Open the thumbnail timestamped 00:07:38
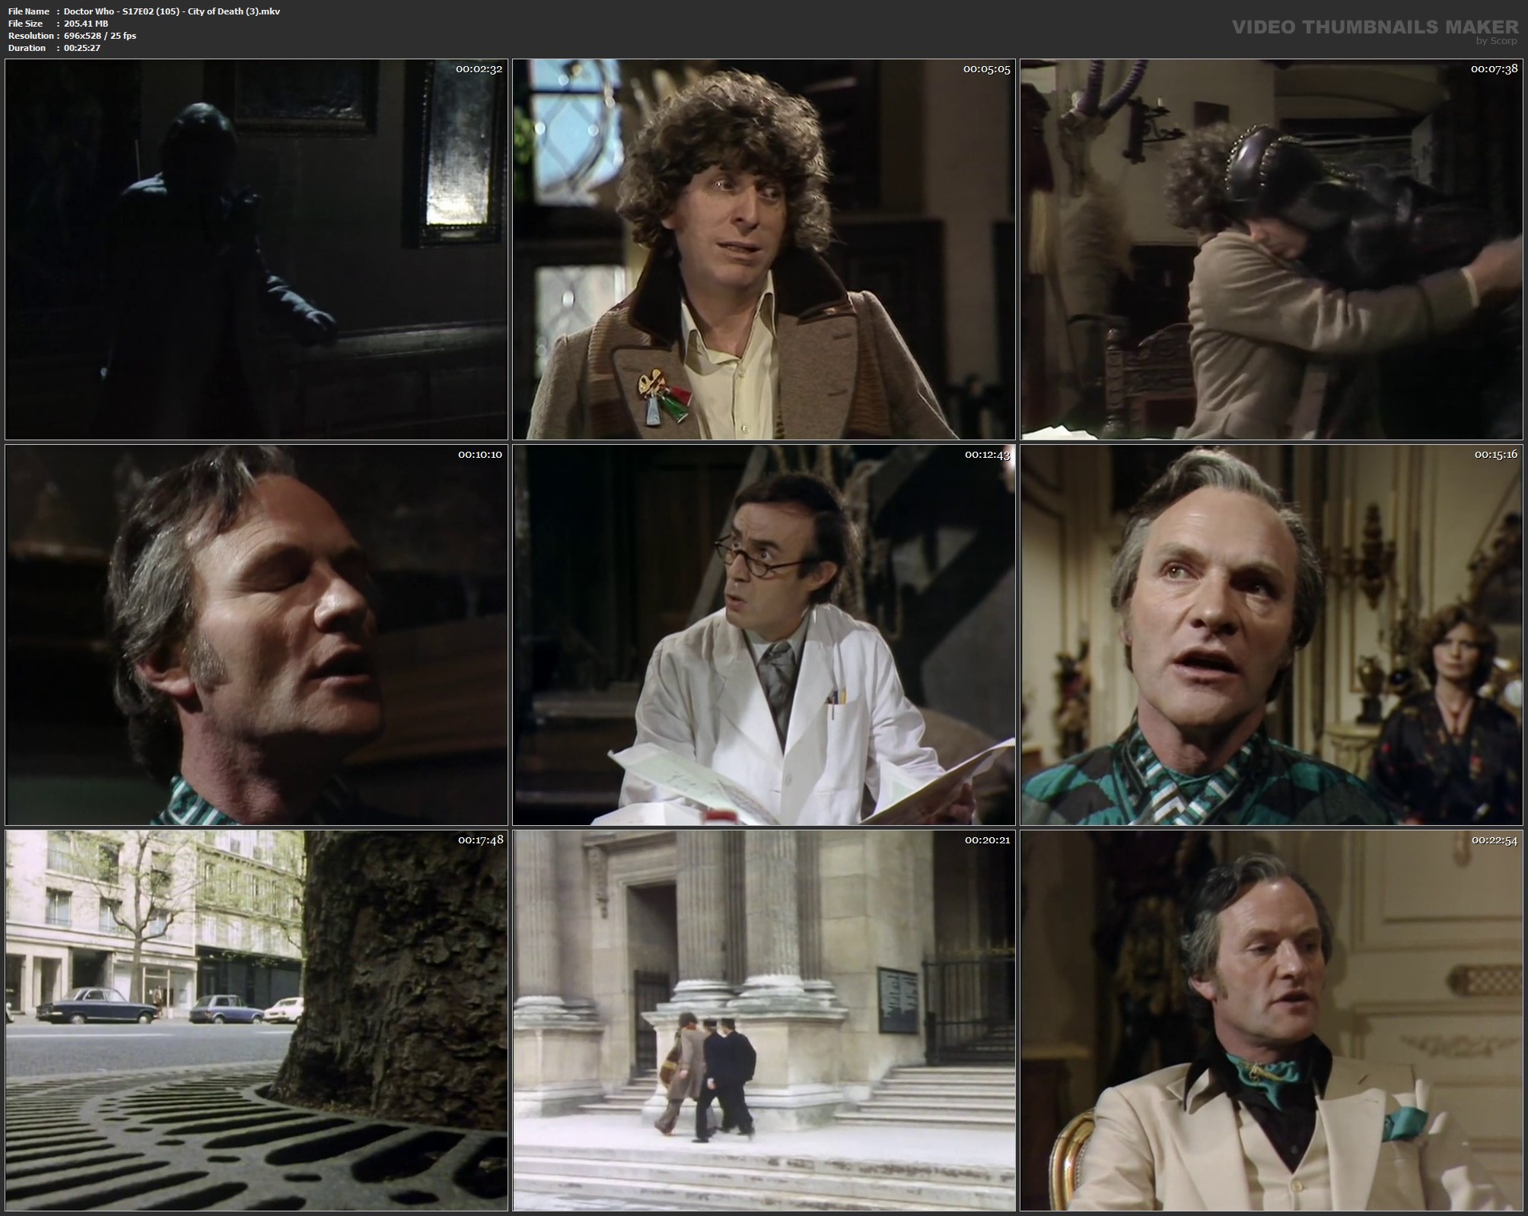 click(x=1271, y=249)
